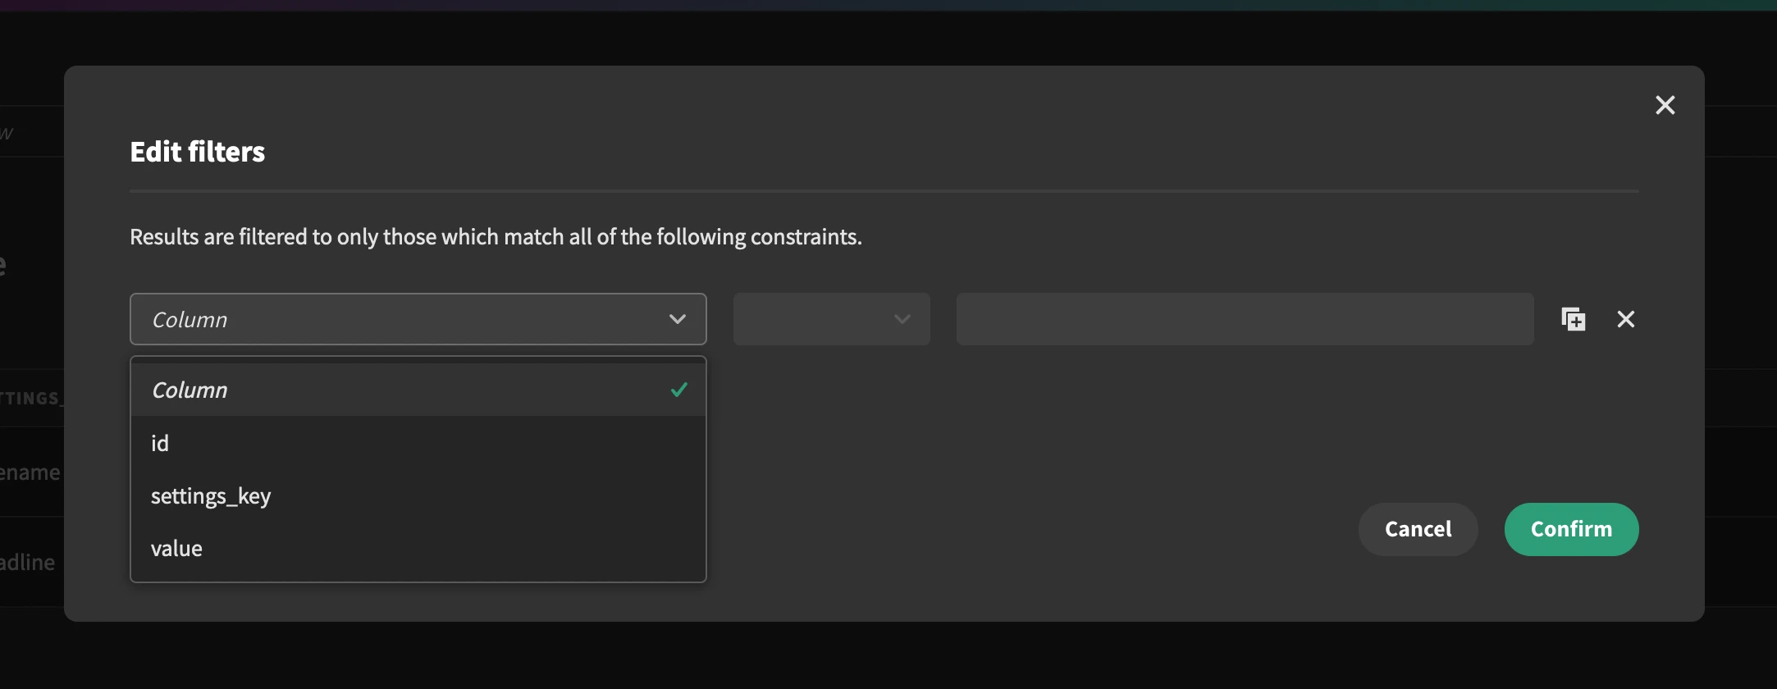Click the 'Results are filtered' description text

pyautogui.click(x=496, y=237)
